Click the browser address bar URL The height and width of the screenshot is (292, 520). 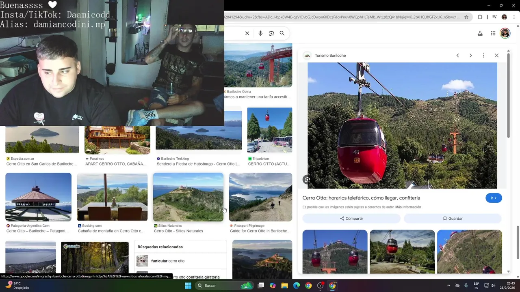[341, 17]
